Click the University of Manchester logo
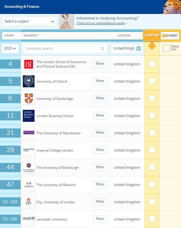 pyautogui.click(x=29, y=133)
